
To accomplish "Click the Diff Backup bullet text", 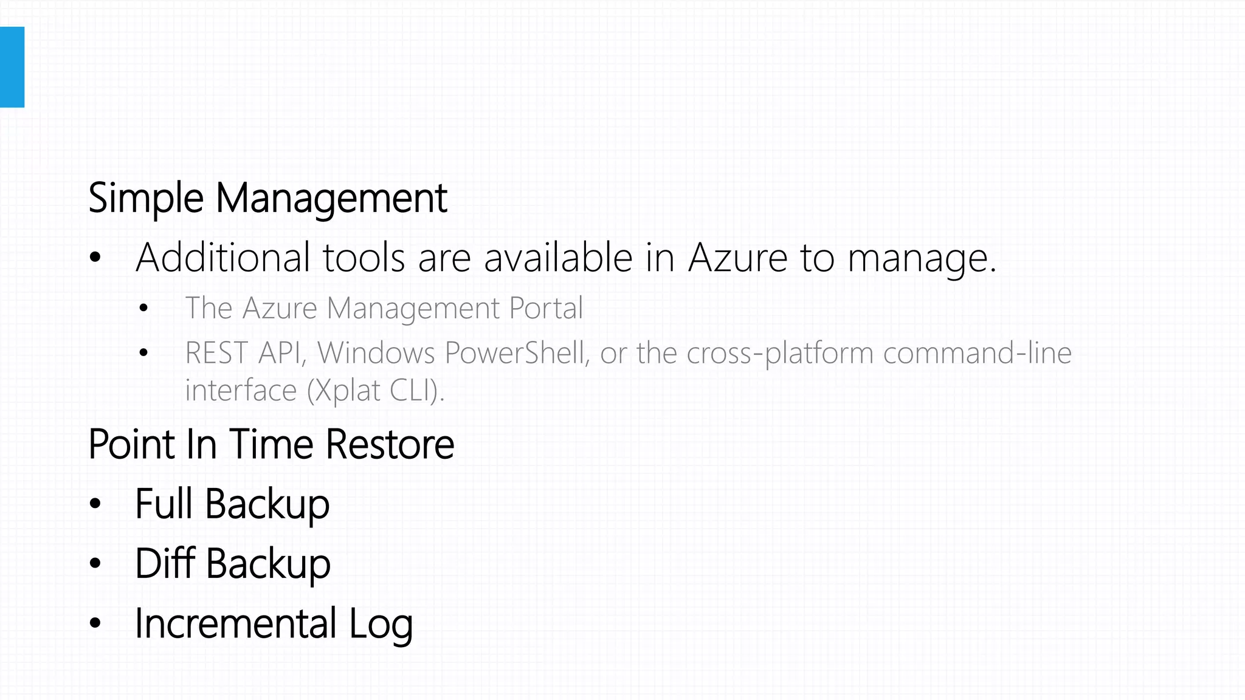I will (233, 563).
